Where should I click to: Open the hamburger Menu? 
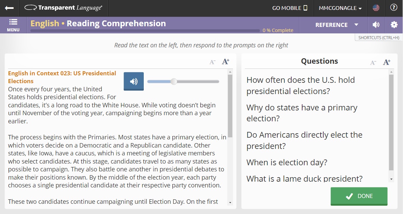[x=13, y=25]
